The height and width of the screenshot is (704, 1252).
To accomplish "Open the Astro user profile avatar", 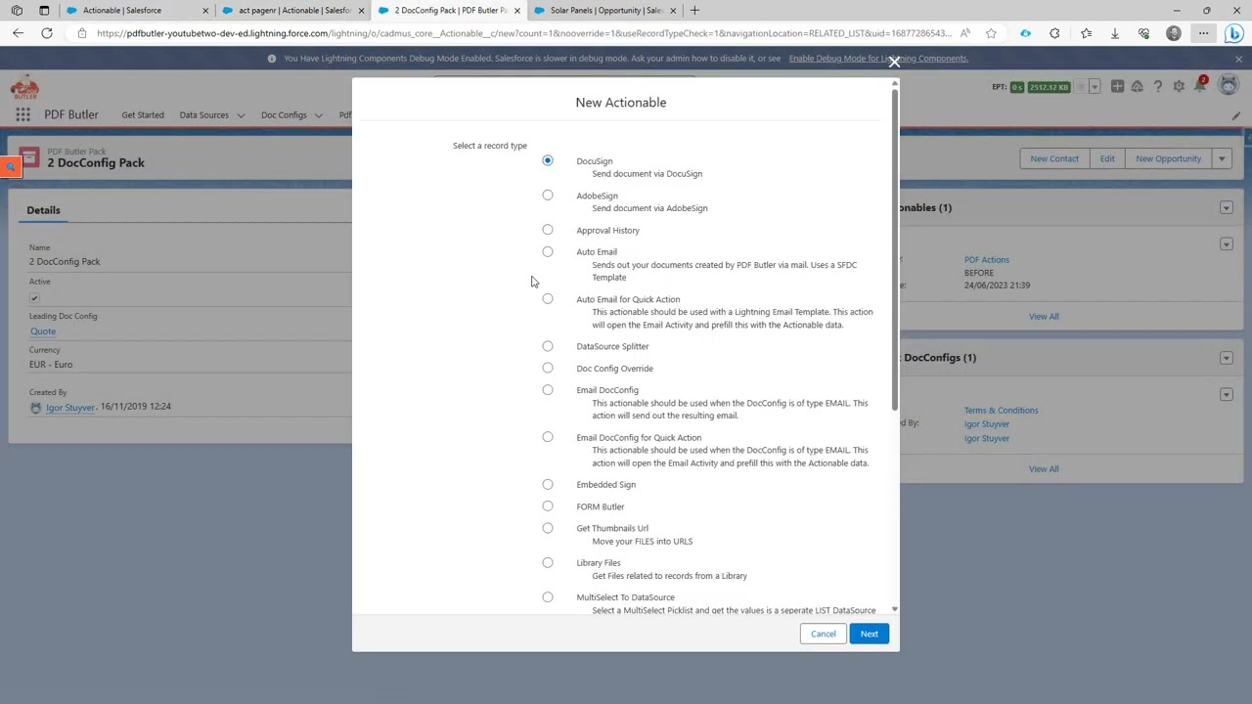I will [1229, 86].
